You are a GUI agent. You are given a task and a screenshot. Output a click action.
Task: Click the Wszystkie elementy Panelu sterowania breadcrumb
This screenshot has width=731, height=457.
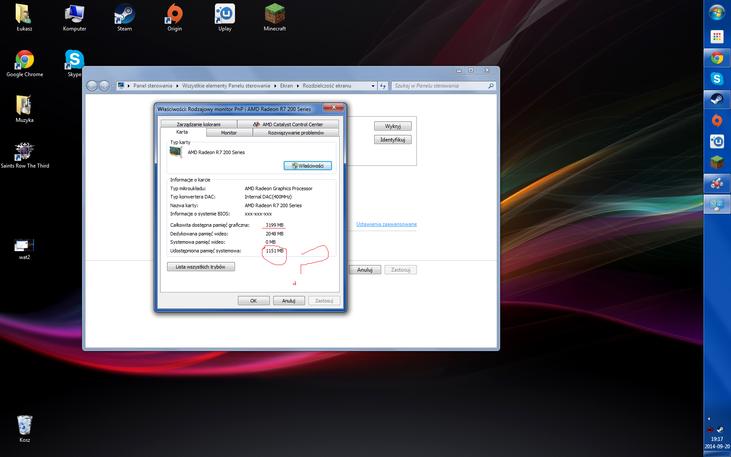(x=226, y=86)
